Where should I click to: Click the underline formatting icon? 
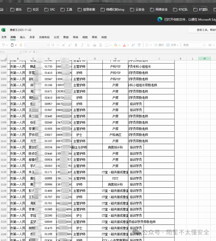tap(88, 45)
